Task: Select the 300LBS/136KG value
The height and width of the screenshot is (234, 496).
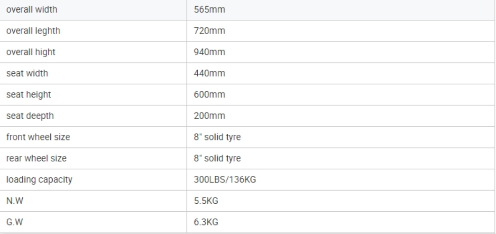Action: point(225,180)
